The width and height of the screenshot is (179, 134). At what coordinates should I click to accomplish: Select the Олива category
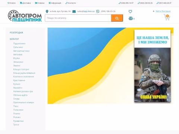tap(16, 99)
